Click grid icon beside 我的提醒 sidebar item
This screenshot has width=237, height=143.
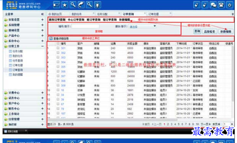point(10,74)
